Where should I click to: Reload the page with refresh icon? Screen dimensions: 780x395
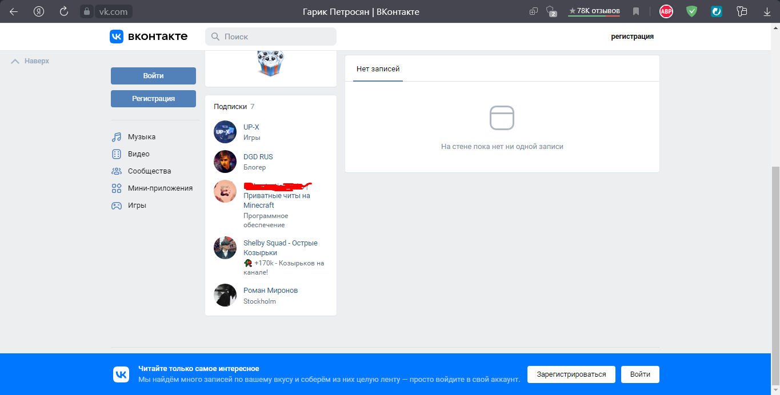[x=64, y=11]
